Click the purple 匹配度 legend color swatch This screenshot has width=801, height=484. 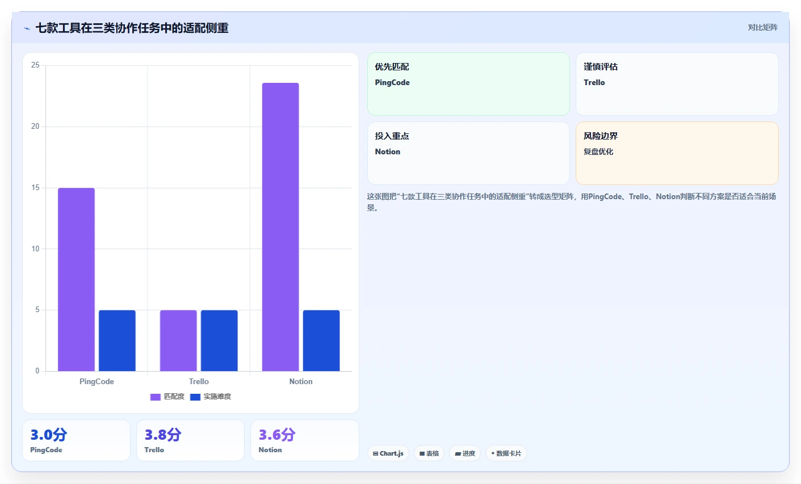(x=156, y=397)
